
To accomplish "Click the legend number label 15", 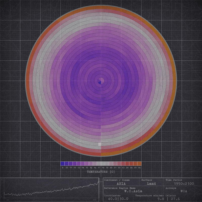I will [x=87, y=168].
